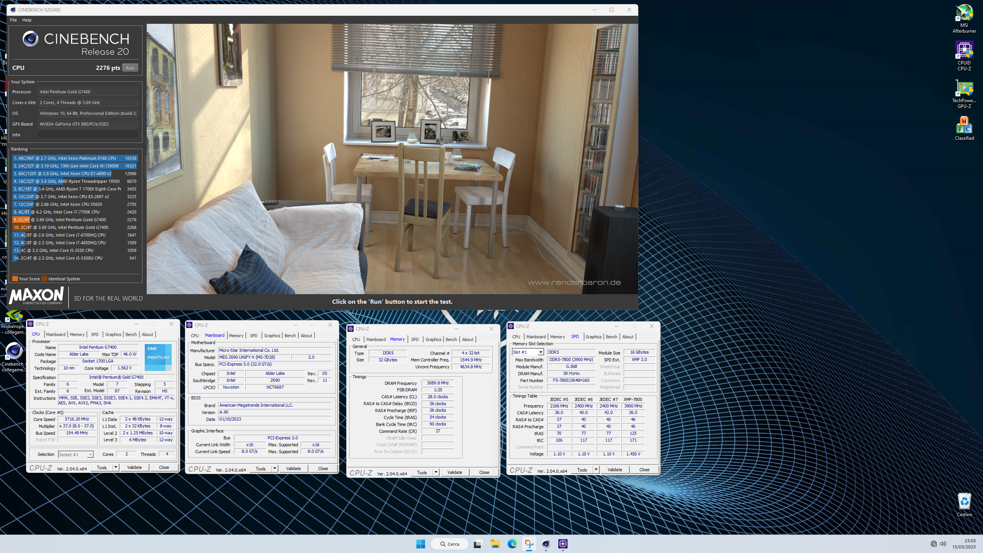Click Identical System legend swatch
The width and height of the screenshot is (983, 553).
tap(44, 279)
